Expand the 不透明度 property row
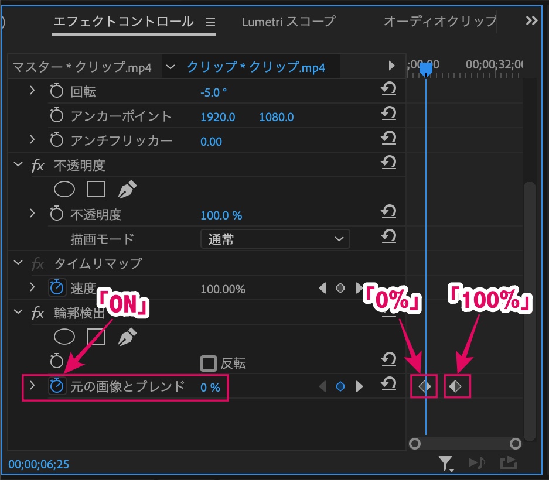Image resolution: width=549 pixels, height=480 pixels. coord(32,213)
